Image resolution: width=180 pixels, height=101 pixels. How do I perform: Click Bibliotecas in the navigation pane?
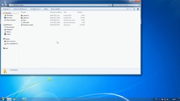9,25
